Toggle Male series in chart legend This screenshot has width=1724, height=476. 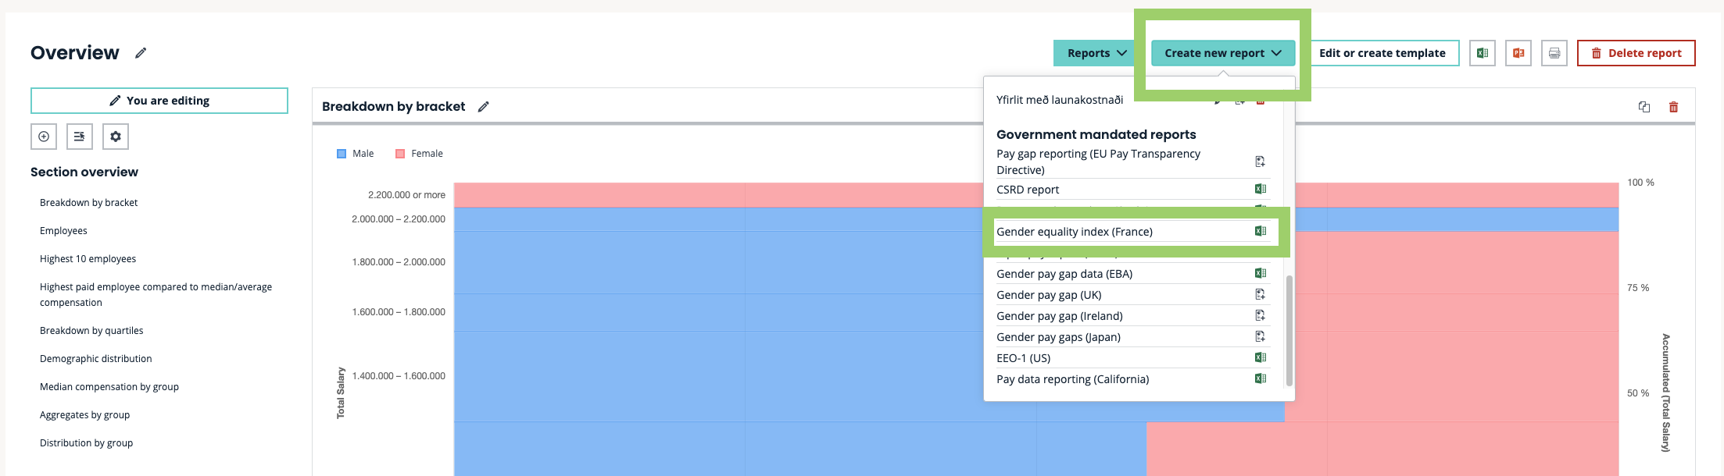click(x=356, y=154)
